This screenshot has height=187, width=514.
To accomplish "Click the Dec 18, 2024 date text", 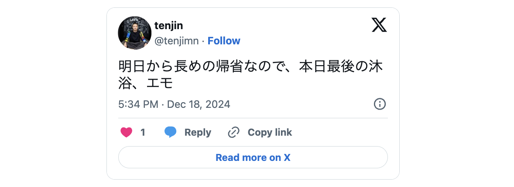I will pos(199,104).
